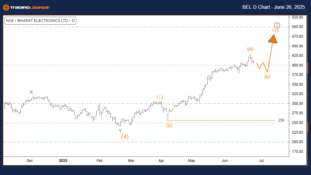311x175 pixels.
Task: Click the orange 256 horizontal support line
Action: point(222,120)
